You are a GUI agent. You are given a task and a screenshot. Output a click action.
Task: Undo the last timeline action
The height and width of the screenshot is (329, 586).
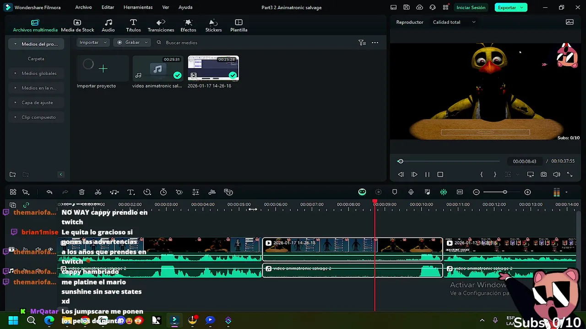pos(49,192)
